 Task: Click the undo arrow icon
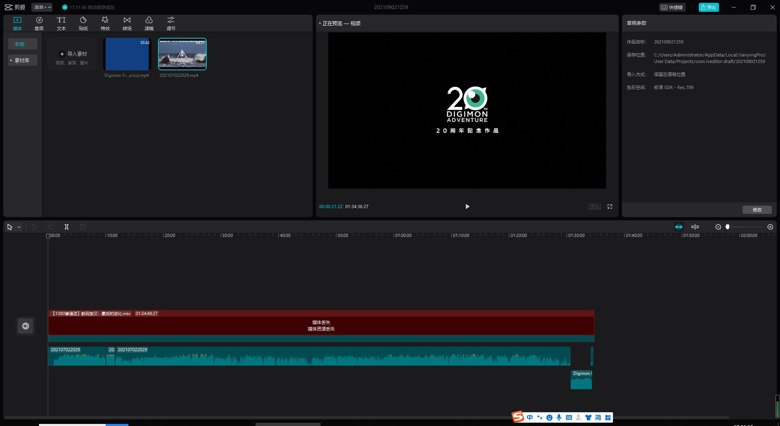34,227
